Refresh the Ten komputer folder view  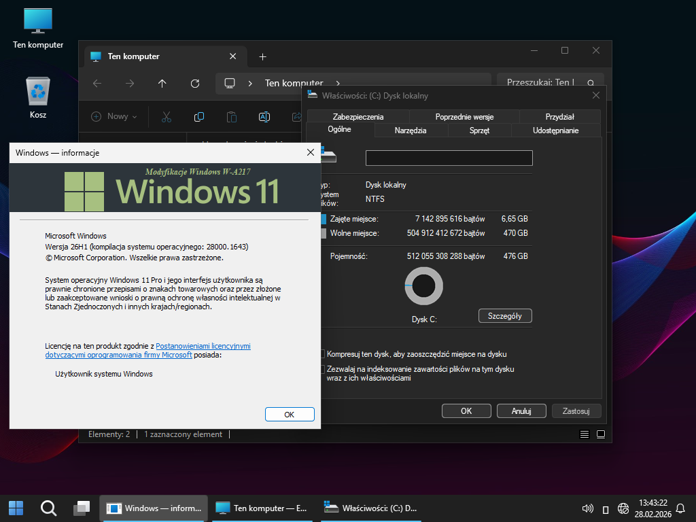point(195,83)
